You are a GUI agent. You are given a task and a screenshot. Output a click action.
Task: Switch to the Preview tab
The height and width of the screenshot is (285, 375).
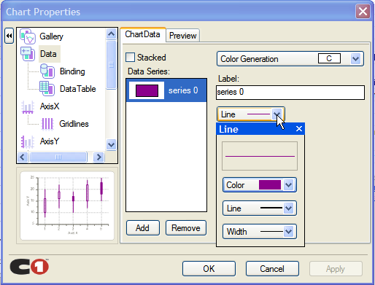coord(183,36)
